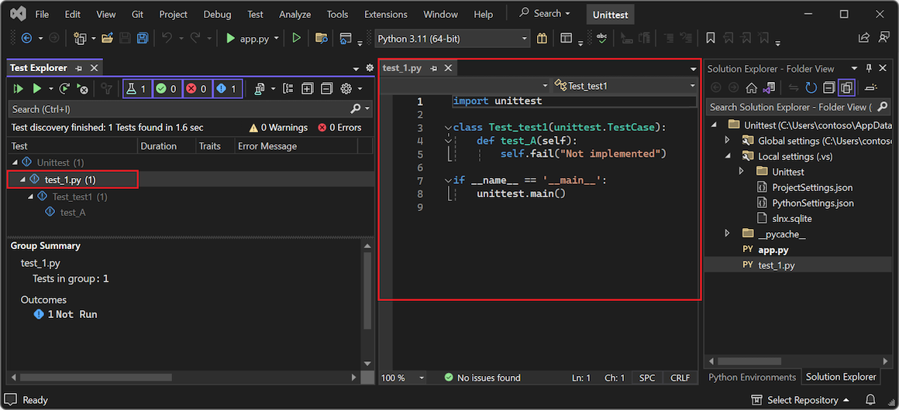Click the app.py start button
The image size is (899, 410).
pos(246,38)
